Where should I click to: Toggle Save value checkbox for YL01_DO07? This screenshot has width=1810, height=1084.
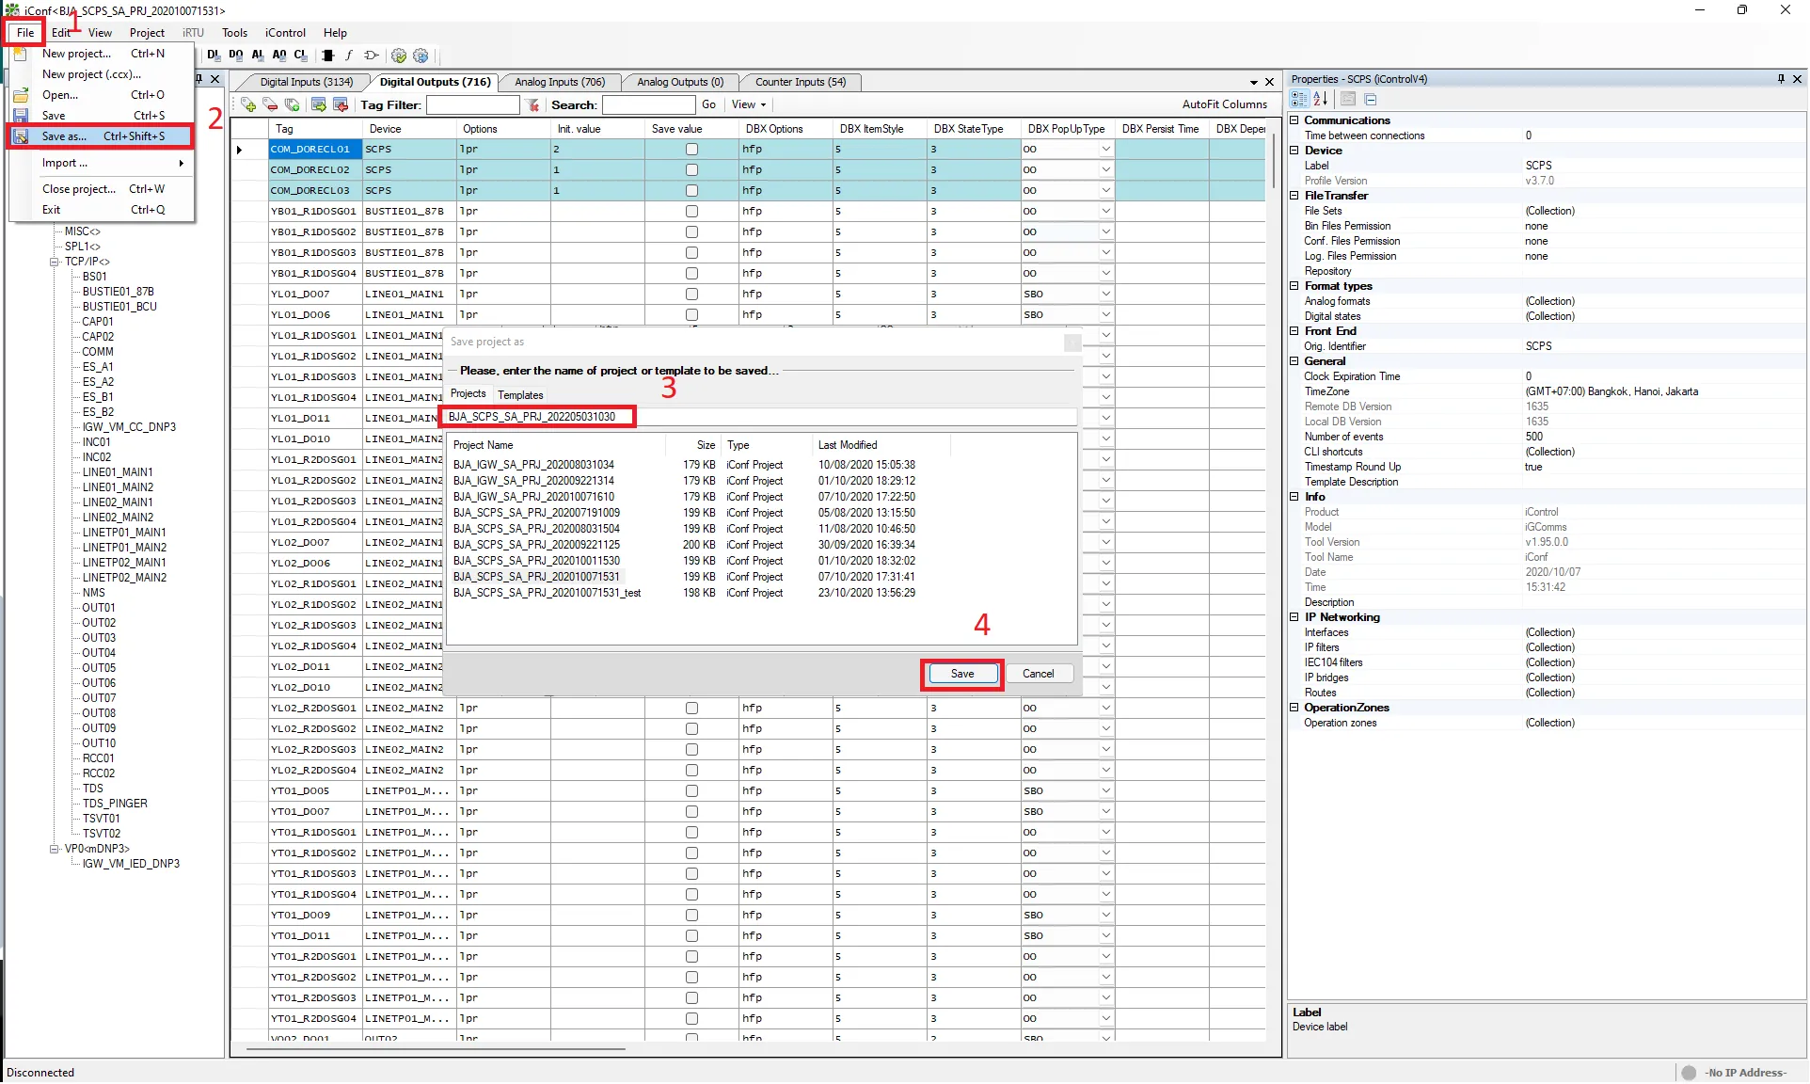691,295
